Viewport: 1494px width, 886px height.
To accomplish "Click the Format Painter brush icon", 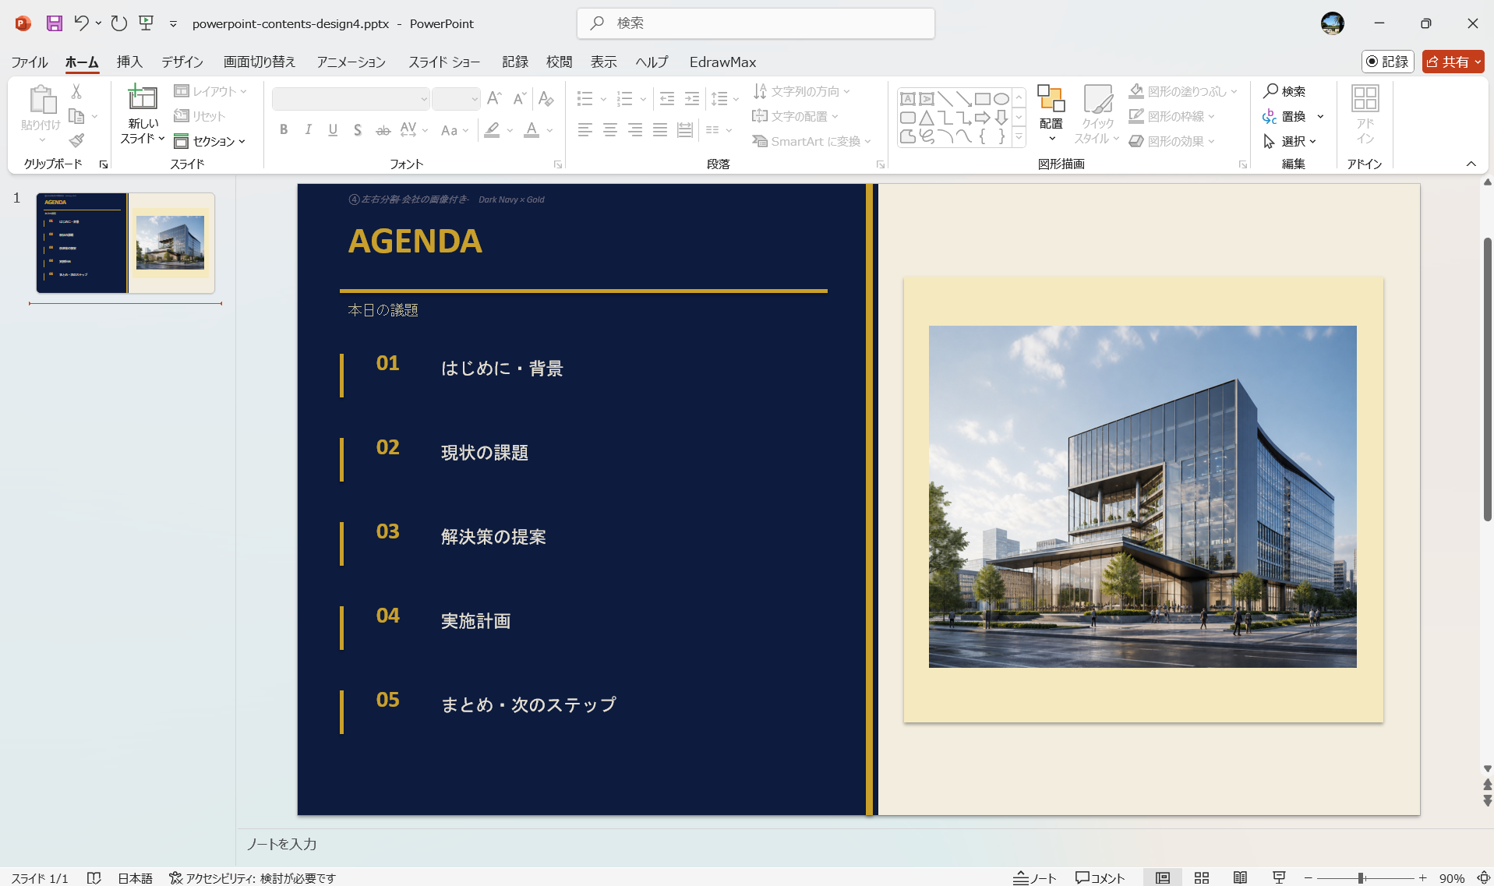I will (76, 140).
